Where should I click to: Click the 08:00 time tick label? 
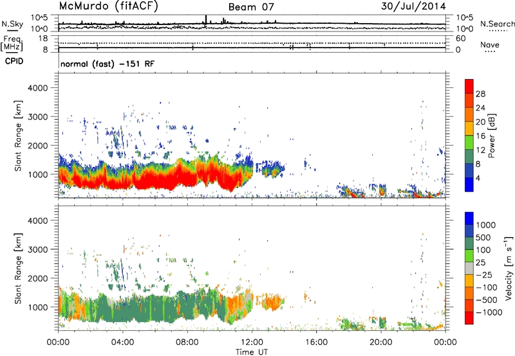coord(187,343)
